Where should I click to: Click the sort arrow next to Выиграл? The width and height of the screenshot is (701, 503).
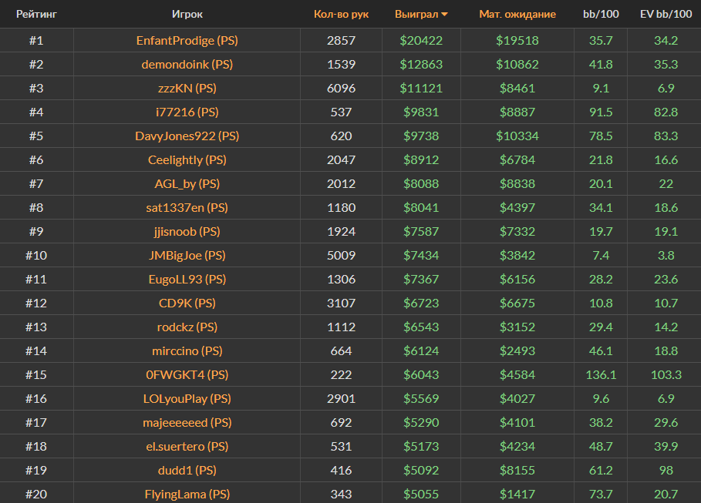pyautogui.click(x=445, y=15)
